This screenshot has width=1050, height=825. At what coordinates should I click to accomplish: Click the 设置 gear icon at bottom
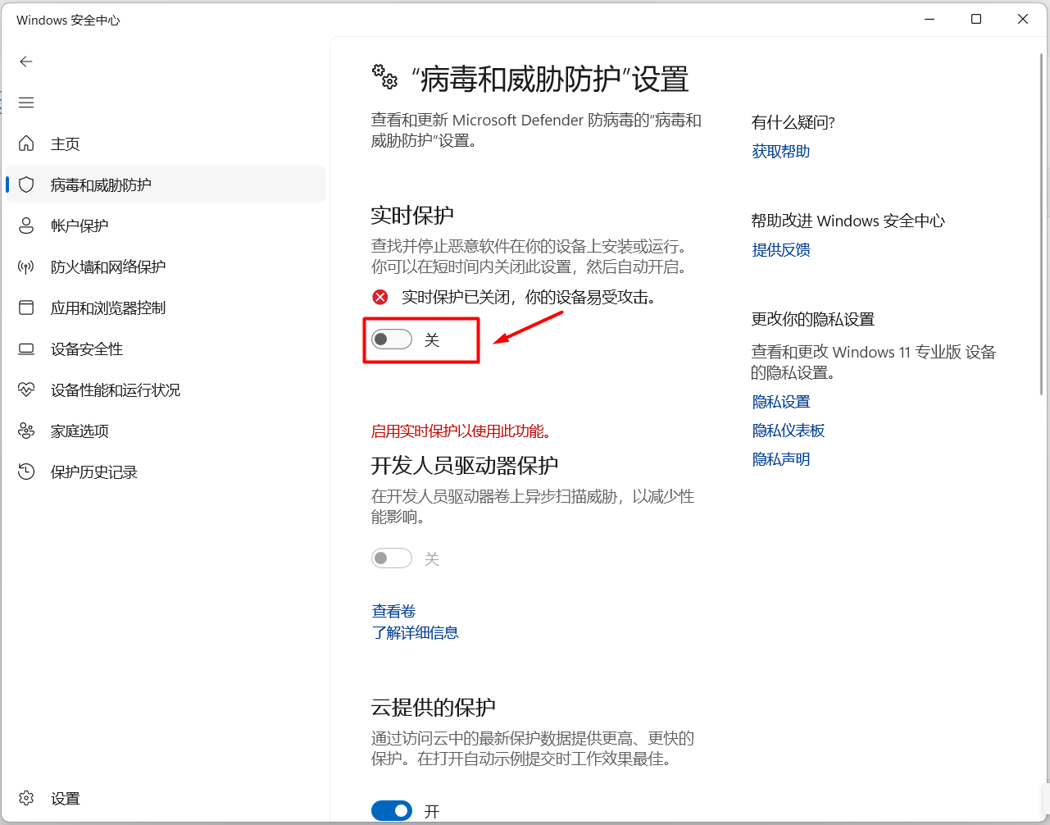coord(26,798)
